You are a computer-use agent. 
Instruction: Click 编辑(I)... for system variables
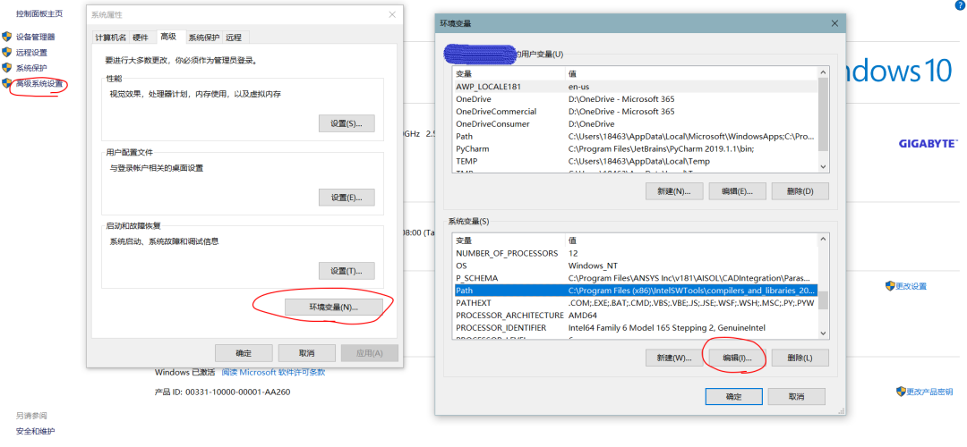(x=738, y=357)
